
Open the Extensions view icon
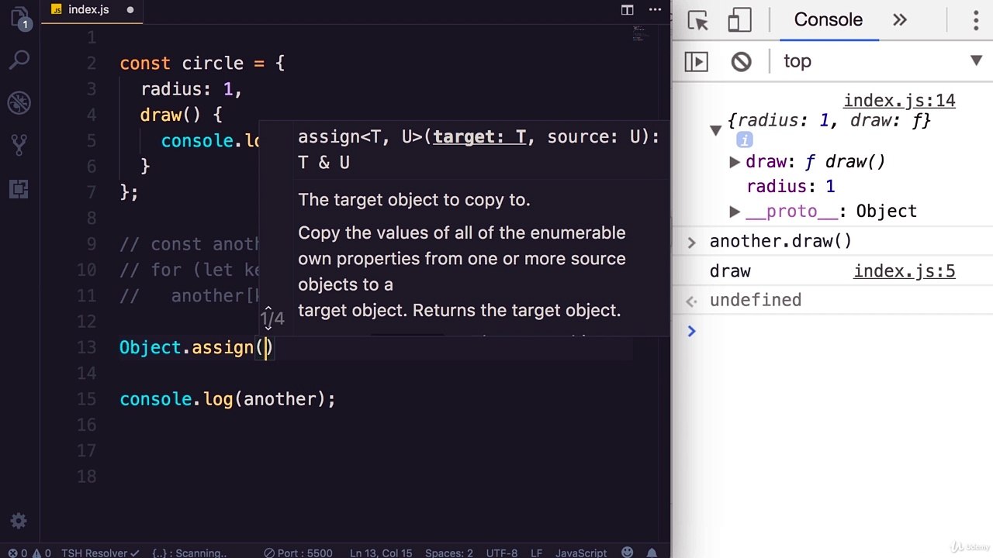click(19, 188)
